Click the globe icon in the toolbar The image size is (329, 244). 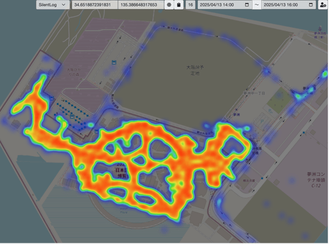click(169, 5)
